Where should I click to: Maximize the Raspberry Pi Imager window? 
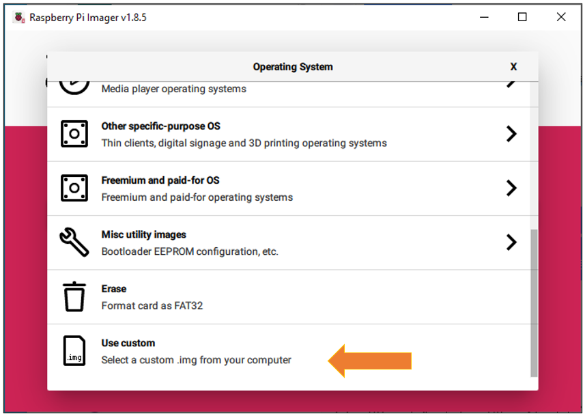pyautogui.click(x=522, y=17)
